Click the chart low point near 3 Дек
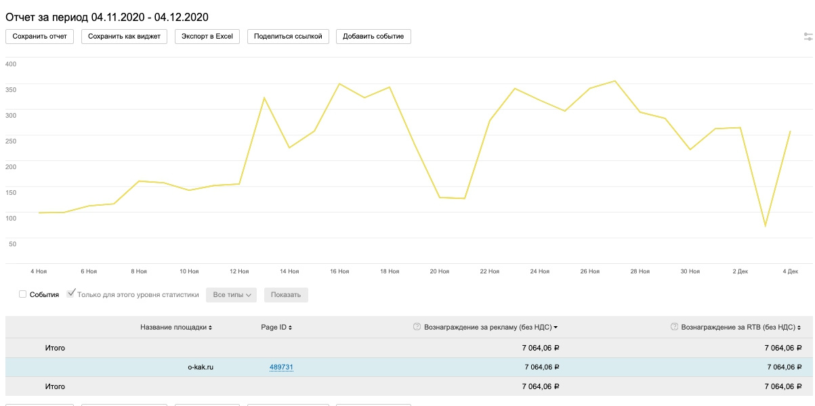Viewport: 815px width, 406px height. 765,225
